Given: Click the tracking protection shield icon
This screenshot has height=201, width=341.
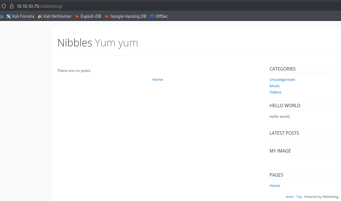Looking at the screenshot, I should point(4,6).
